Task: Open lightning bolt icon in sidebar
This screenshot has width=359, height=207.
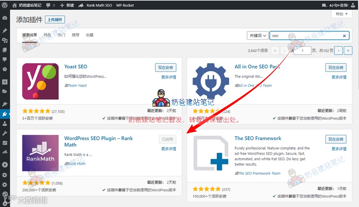Action: point(4,165)
